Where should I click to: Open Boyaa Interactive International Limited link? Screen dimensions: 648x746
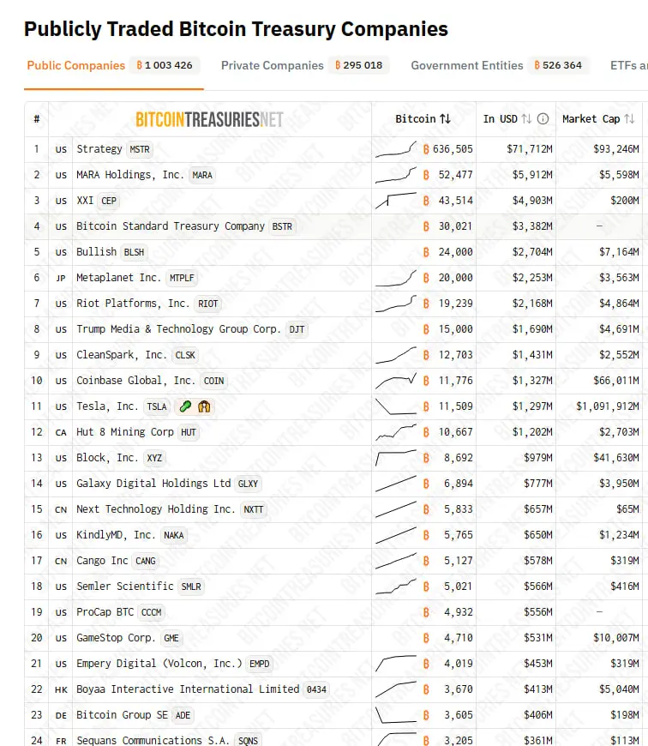tap(188, 689)
